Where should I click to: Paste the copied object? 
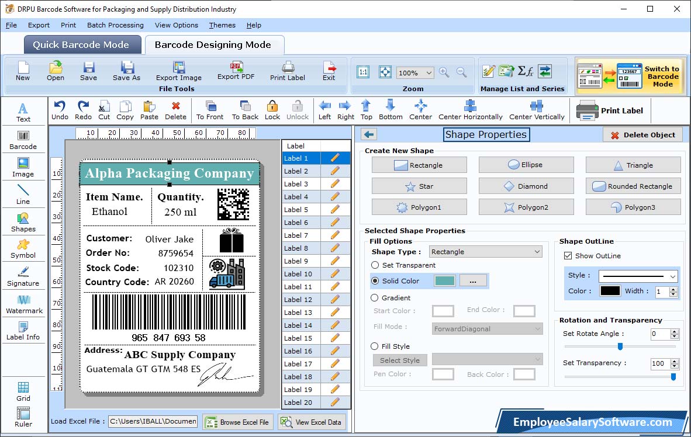coord(149,110)
